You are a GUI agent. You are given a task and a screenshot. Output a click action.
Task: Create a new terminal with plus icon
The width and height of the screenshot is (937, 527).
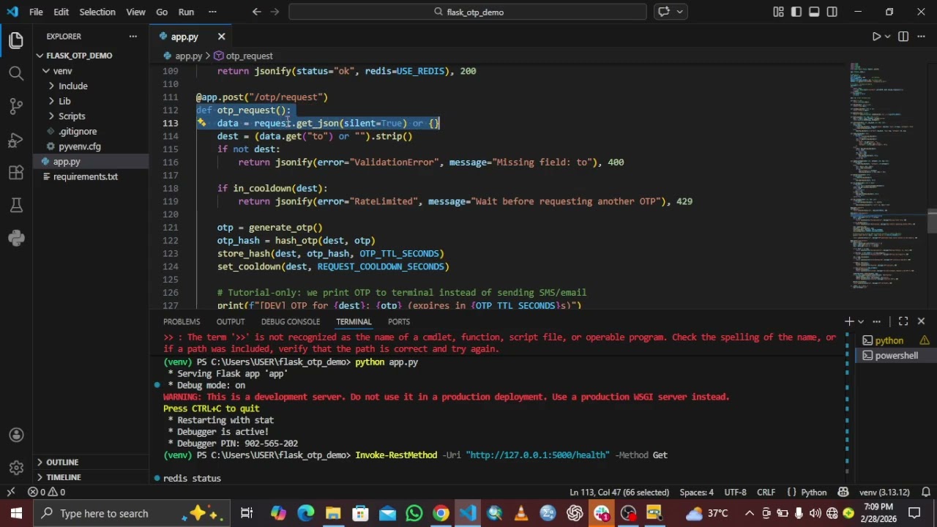pyautogui.click(x=849, y=321)
